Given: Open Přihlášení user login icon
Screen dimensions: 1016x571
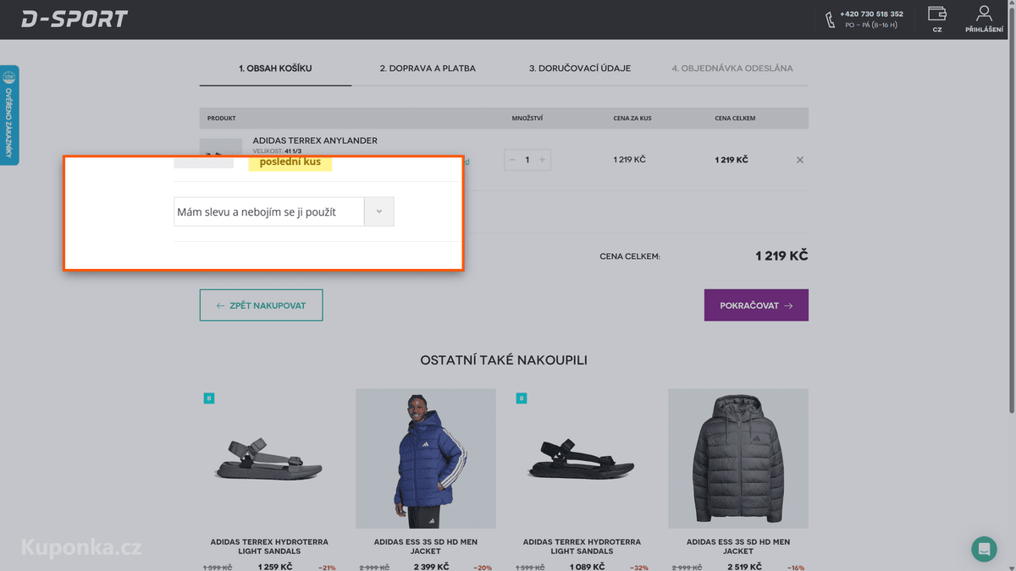Looking at the screenshot, I should click(983, 19).
